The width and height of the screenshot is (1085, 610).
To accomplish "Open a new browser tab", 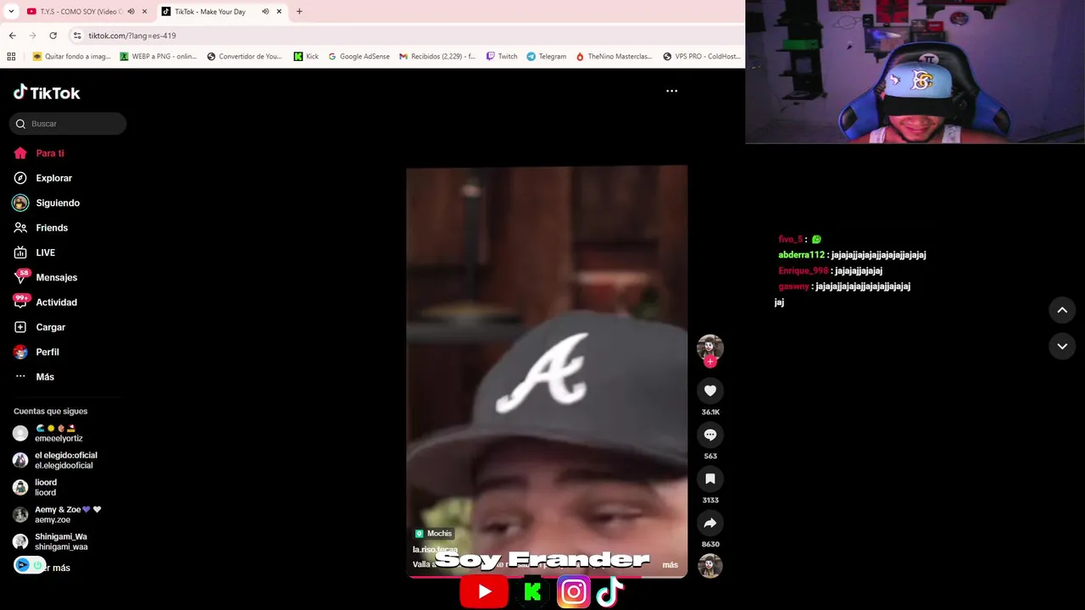I will (299, 12).
